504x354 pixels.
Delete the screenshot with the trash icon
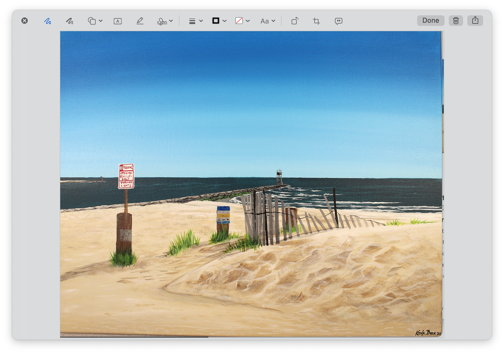point(456,21)
